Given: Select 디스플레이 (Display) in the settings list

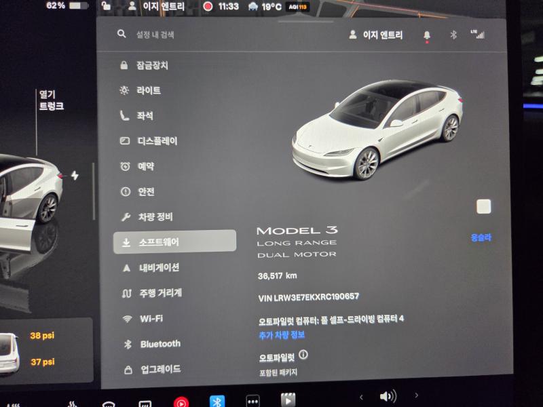Looking at the screenshot, I should pyautogui.click(x=149, y=141).
